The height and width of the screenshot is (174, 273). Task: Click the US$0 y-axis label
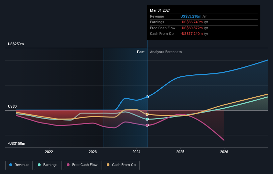(12, 106)
